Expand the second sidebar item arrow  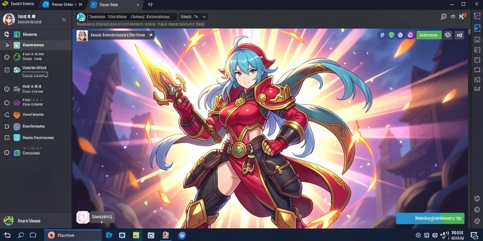pos(7,45)
